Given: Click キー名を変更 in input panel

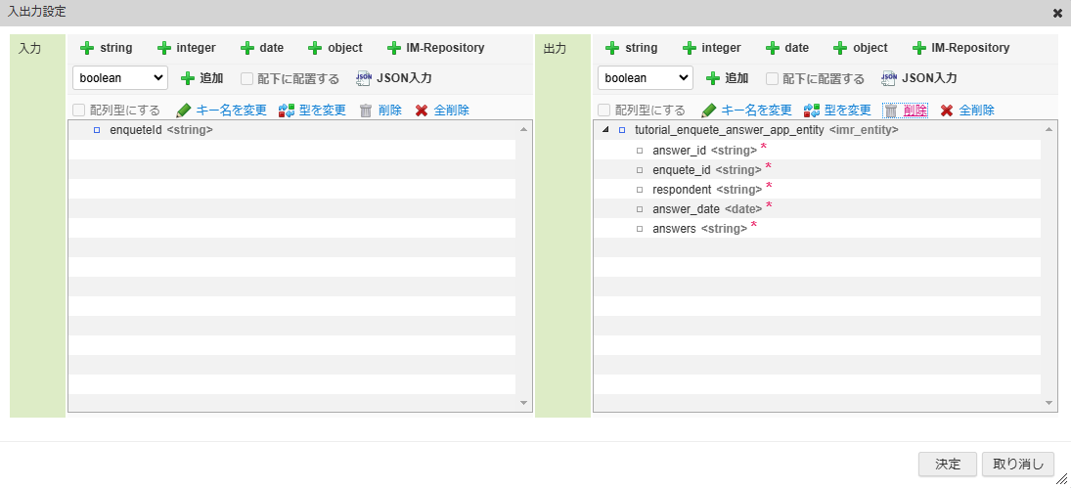Looking at the screenshot, I should [221, 111].
